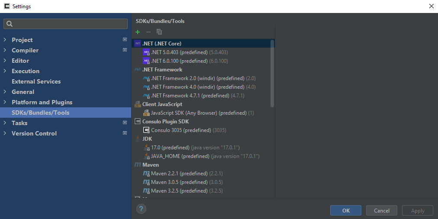Click the Consulo Plugin SDK group icon
438x219 pixels.
click(x=138, y=122)
